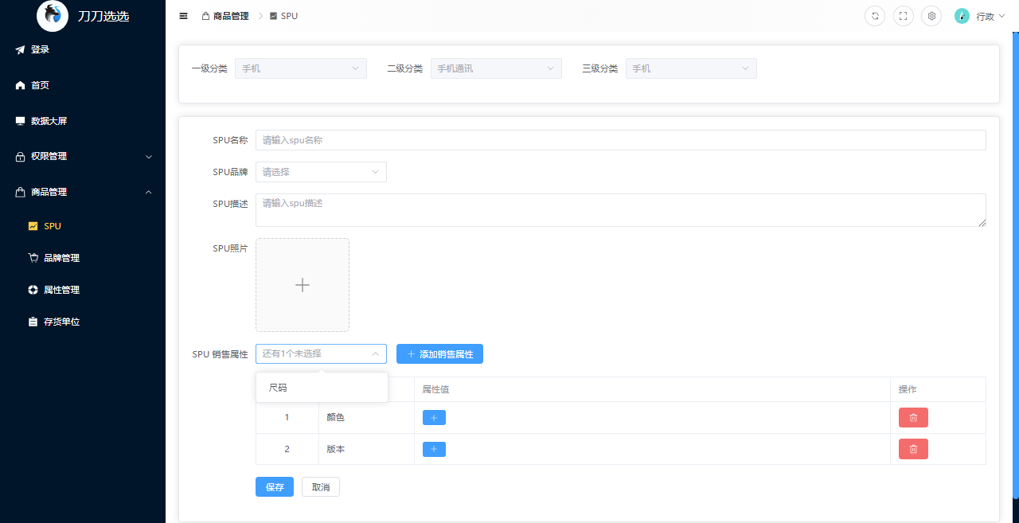Click the 颜色 cell in attribute table
Screen dimensions: 1019x523
366,417
